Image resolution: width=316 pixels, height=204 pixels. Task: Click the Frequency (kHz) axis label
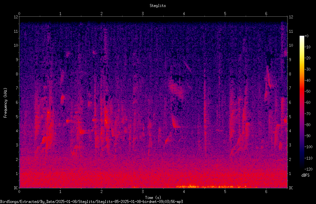[5, 103]
